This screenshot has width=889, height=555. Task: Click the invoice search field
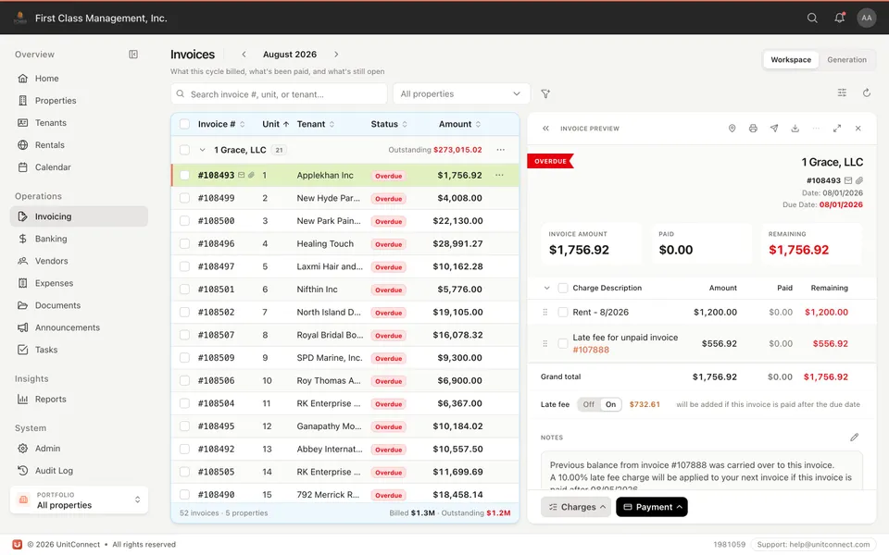[x=279, y=94]
